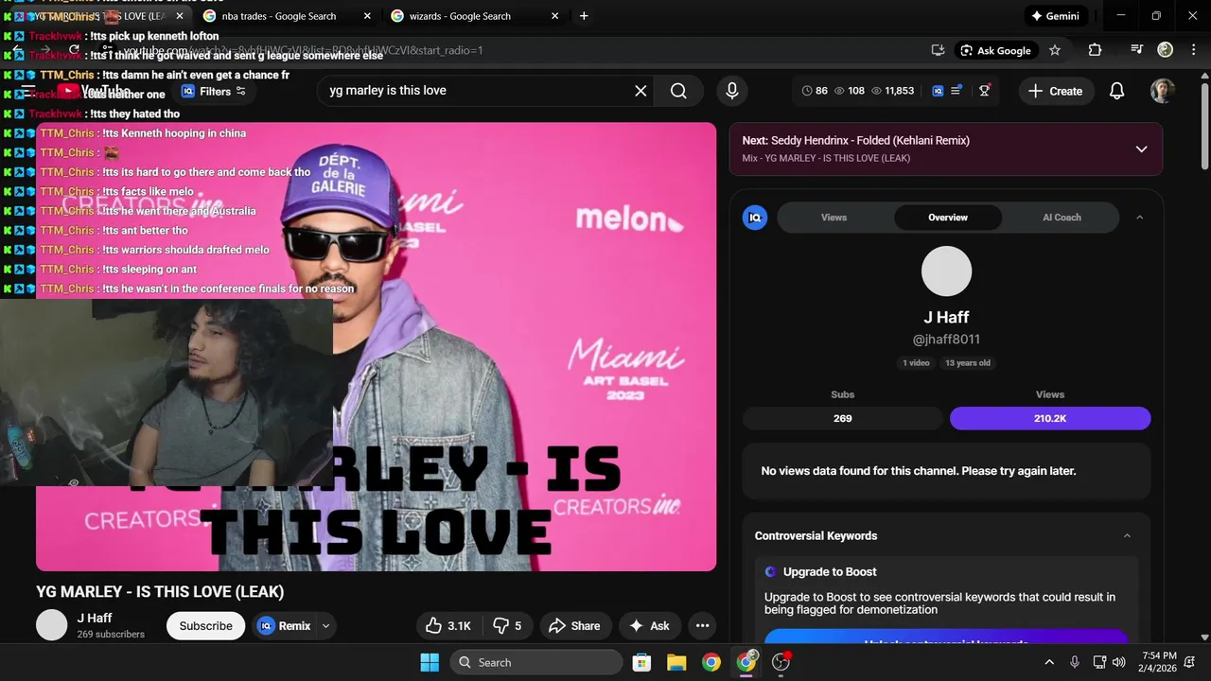Click the J Haff profile picture in the panel
Image resolution: width=1211 pixels, height=681 pixels.
point(946,271)
